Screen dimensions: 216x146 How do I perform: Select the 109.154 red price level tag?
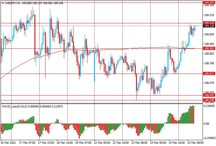pos(209,23)
